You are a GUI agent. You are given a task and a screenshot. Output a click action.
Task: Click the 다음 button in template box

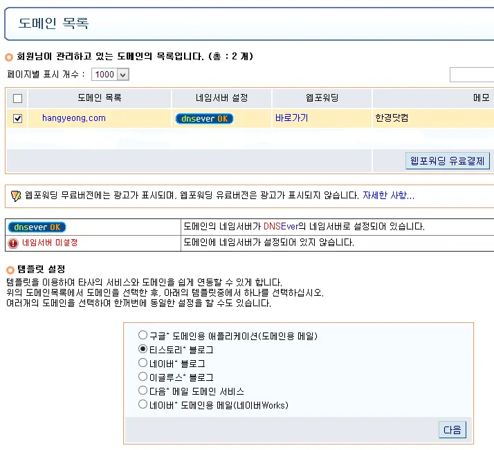[452, 429]
